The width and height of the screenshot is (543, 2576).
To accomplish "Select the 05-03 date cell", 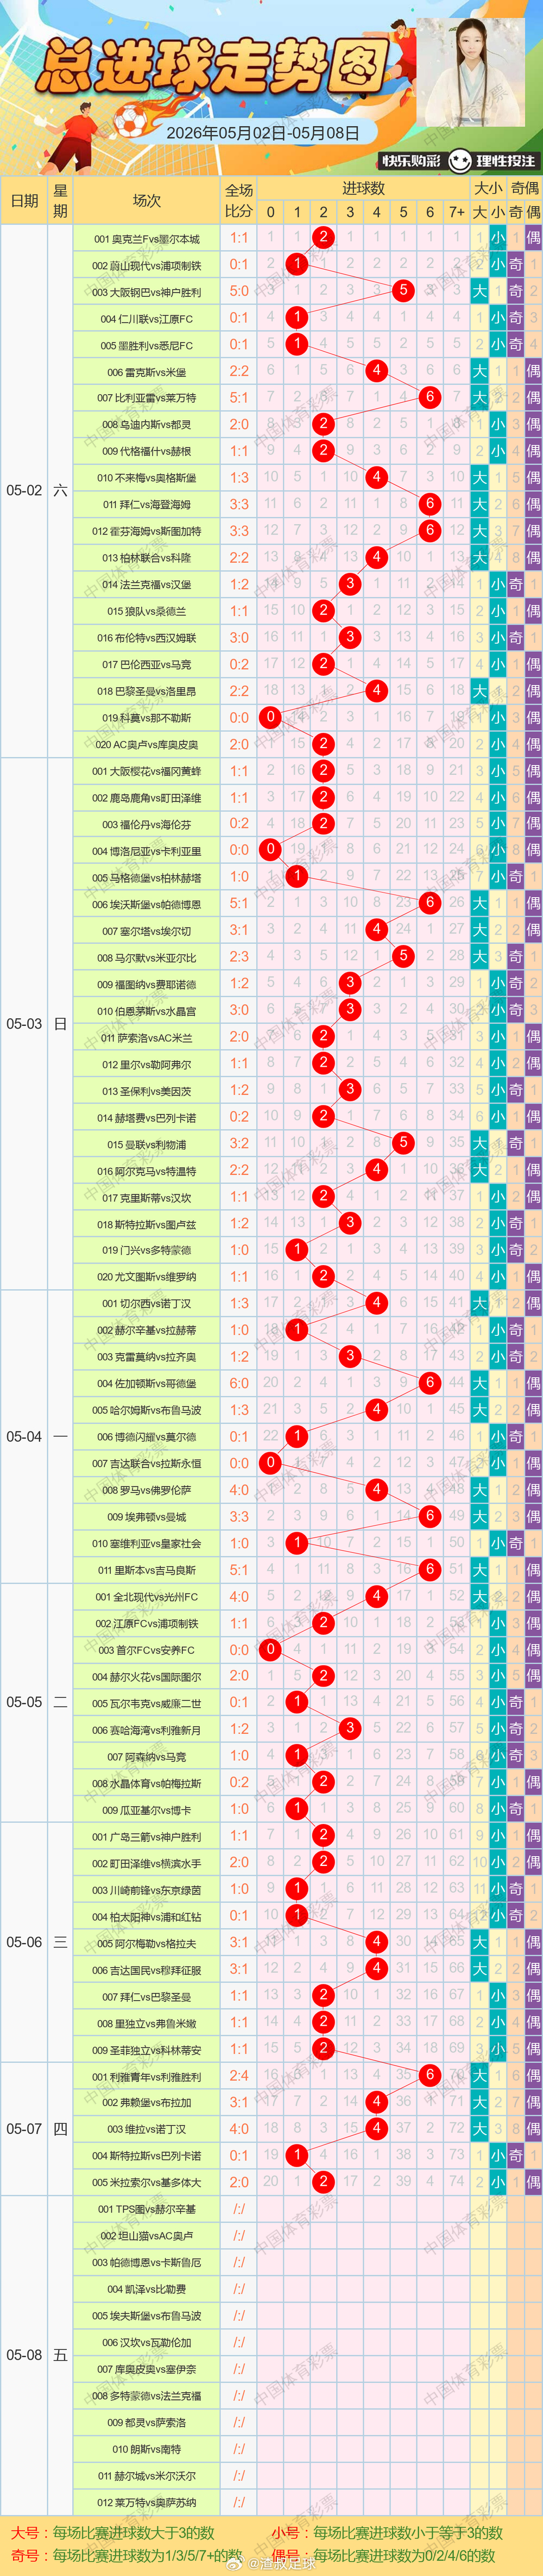I will [24, 1024].
